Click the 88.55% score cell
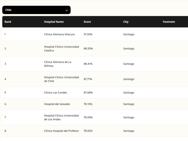 point(88,49)
